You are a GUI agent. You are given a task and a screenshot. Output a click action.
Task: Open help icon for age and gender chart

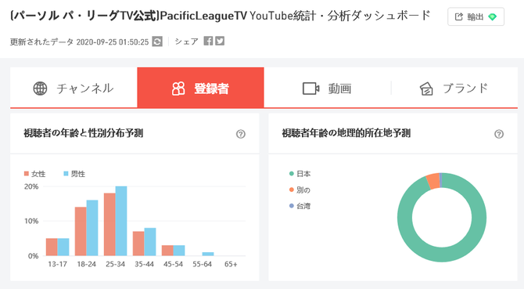[x=241, y=134]
